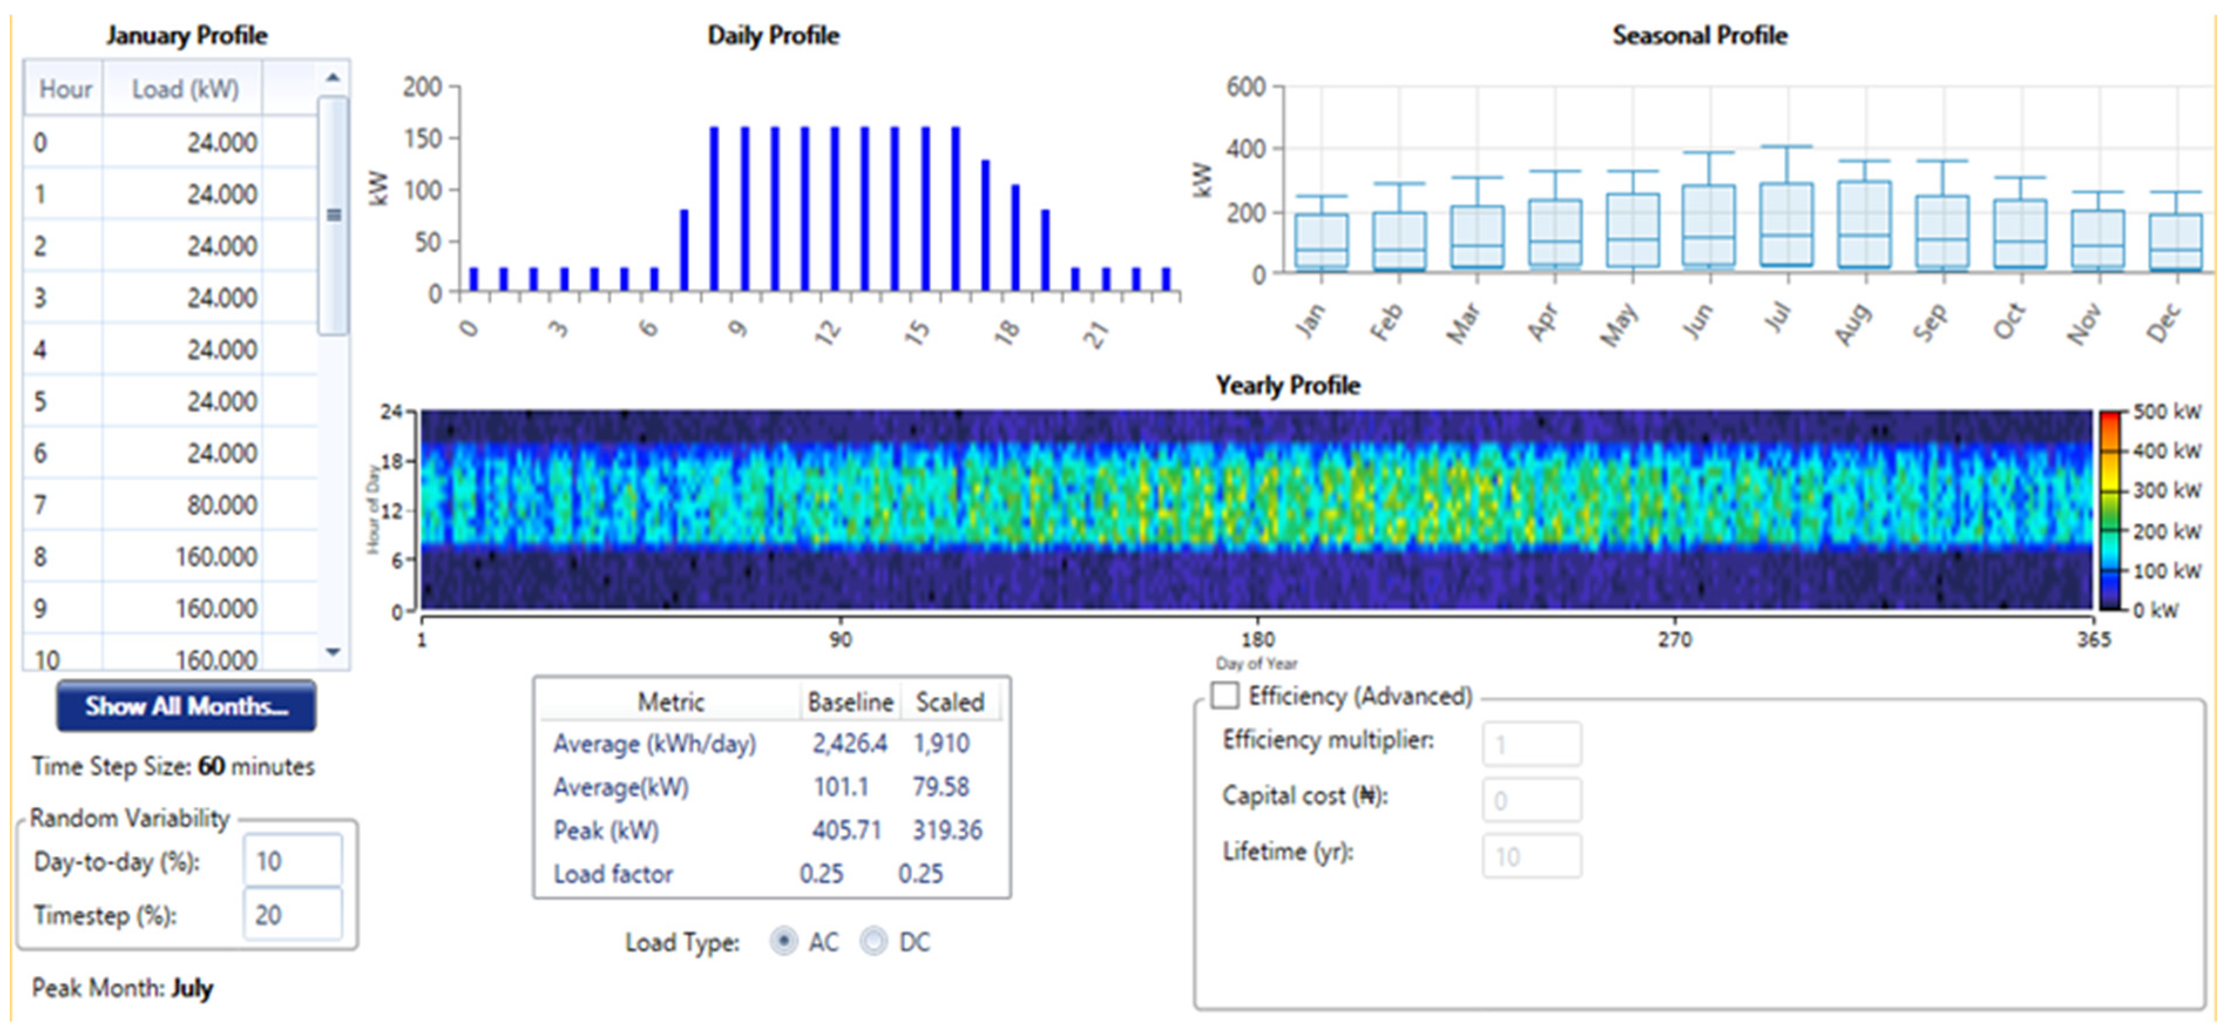Click the Baseline average 2,426.4 value
This screenshot has height=1033, width=2232.
point(849,744)
